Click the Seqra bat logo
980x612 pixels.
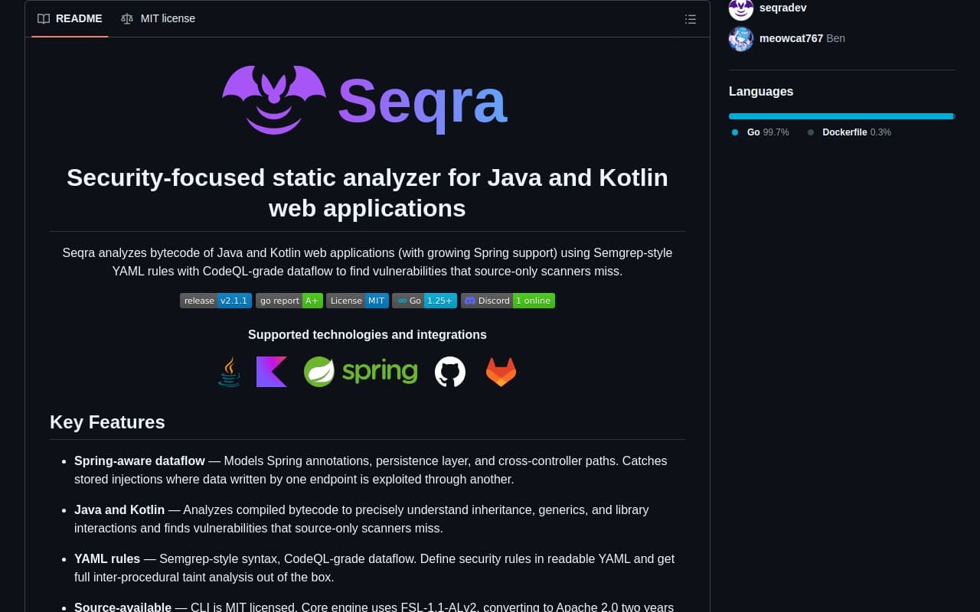point(273,99)
